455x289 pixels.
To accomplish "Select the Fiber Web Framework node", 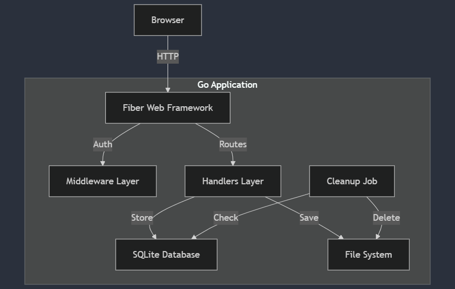I will pyautogui.click(x=168, y=108).
